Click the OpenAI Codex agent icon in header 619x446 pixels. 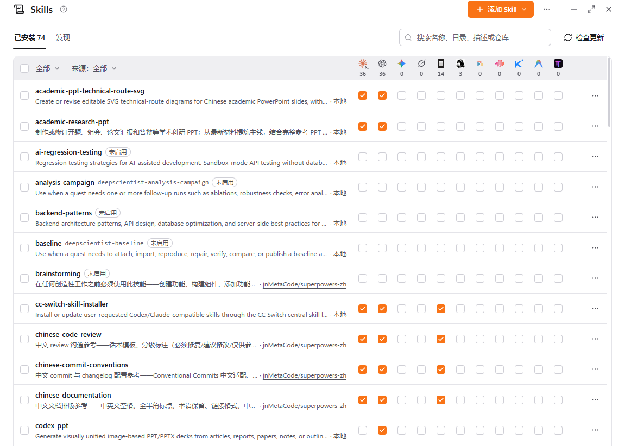click(x=382, y=63)
